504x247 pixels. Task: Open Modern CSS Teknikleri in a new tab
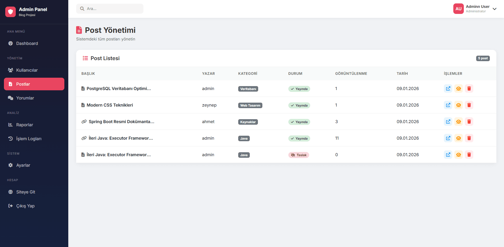(x=448, y=105)
